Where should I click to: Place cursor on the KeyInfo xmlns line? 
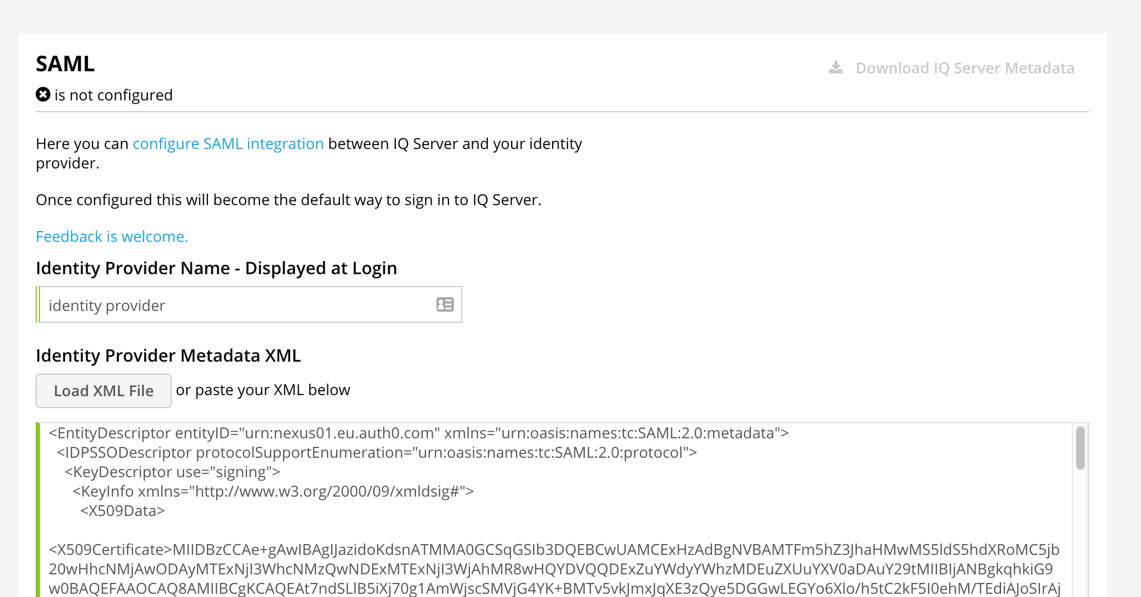[273, 491]
